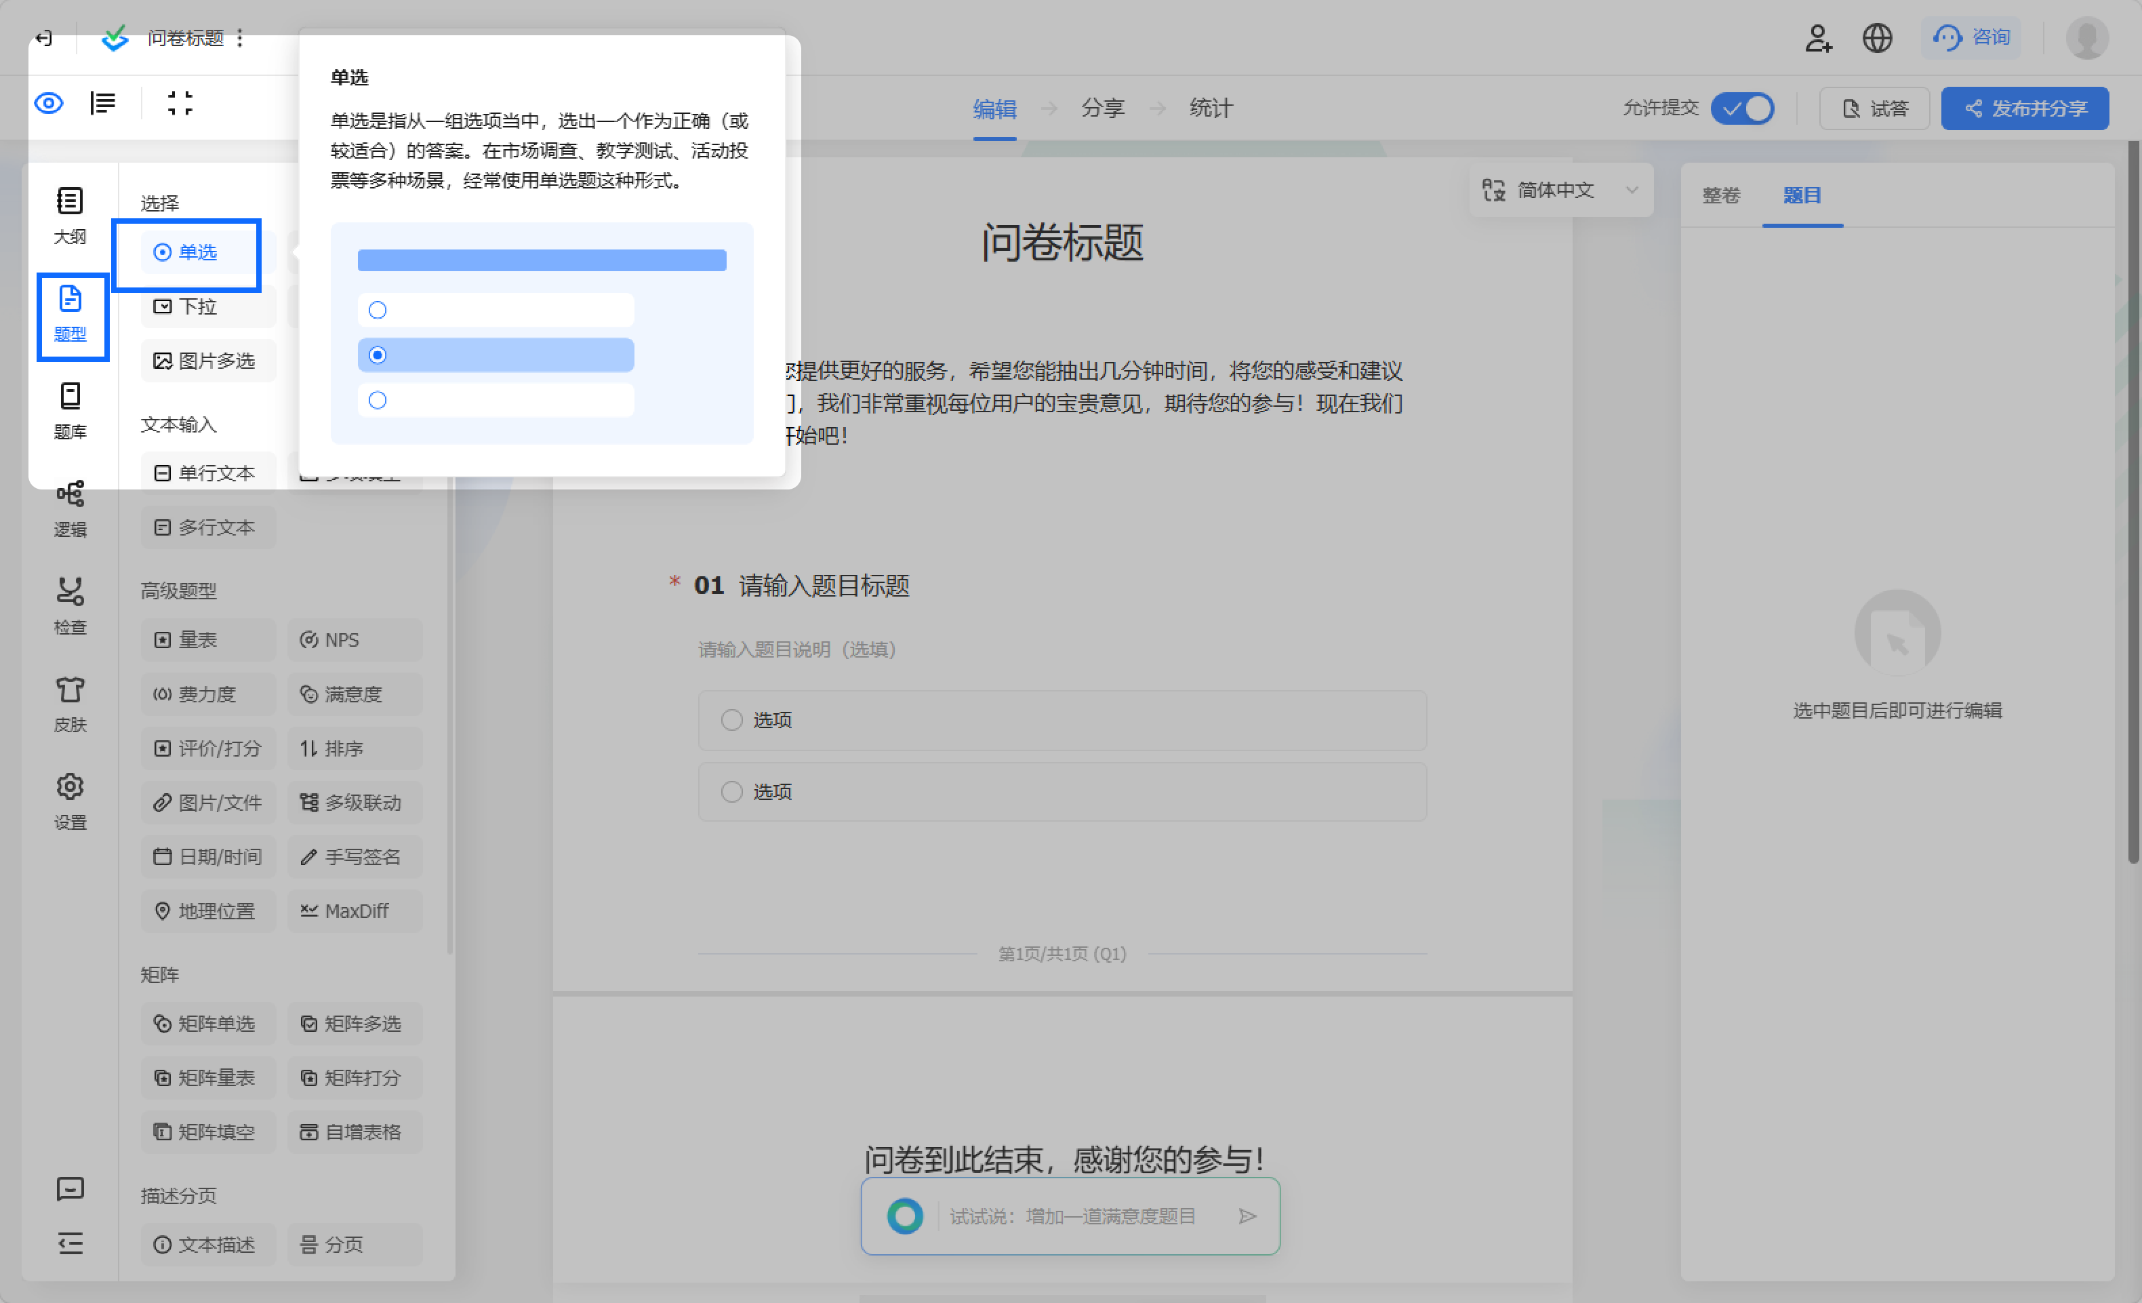This screenshot has width=2142, height=1303.
Task: Add a 文本描述 element
Action: click(209, 1245)
